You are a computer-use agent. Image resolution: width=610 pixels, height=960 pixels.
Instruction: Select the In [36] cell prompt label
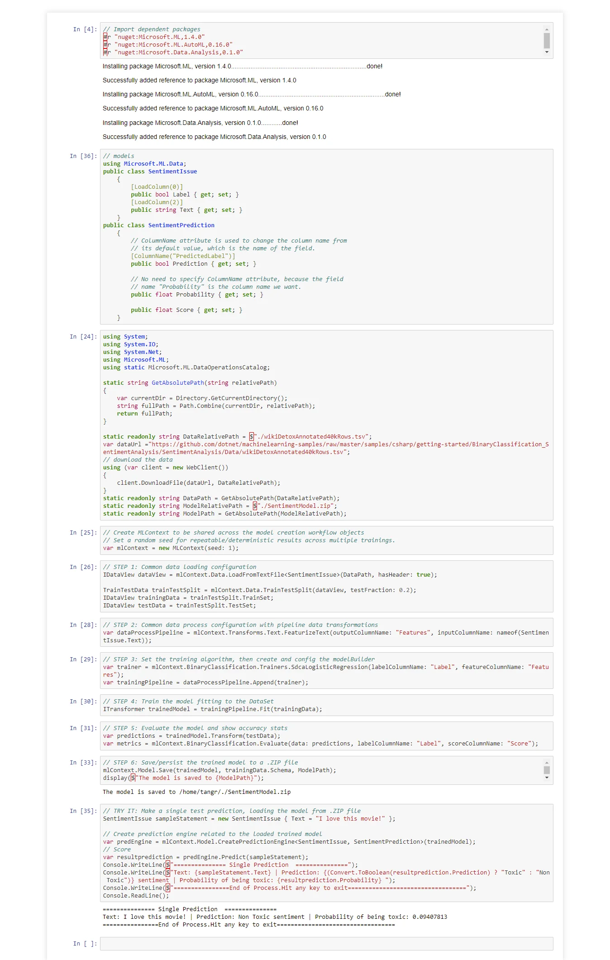pyautogui.click(x=83, y=156)
